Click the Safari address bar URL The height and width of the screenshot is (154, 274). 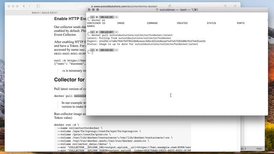[125, 6]
